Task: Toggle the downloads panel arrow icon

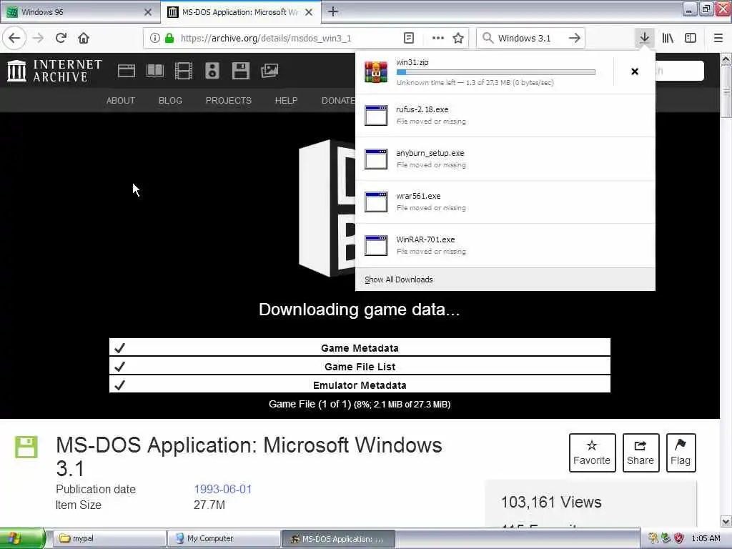Action: click(x=644, y=38)
